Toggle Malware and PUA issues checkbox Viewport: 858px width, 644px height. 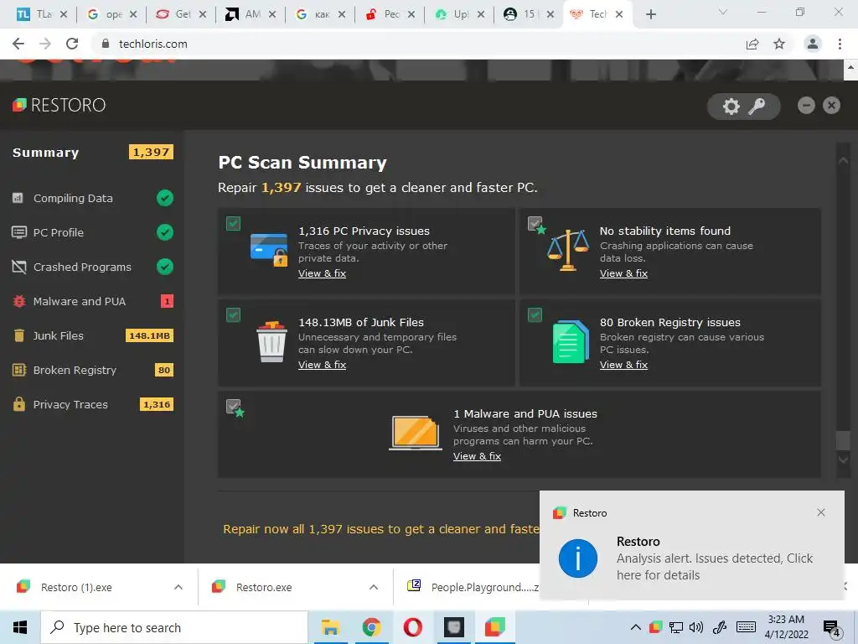tap(233, 407)
